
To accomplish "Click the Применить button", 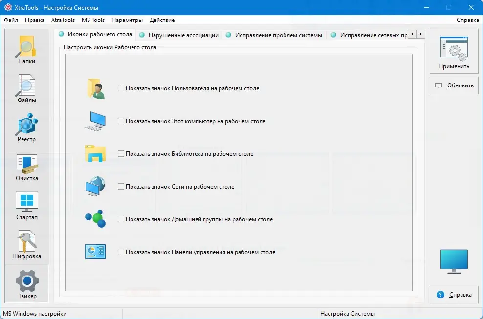I will pyautogui.click(x=454, y=52).
